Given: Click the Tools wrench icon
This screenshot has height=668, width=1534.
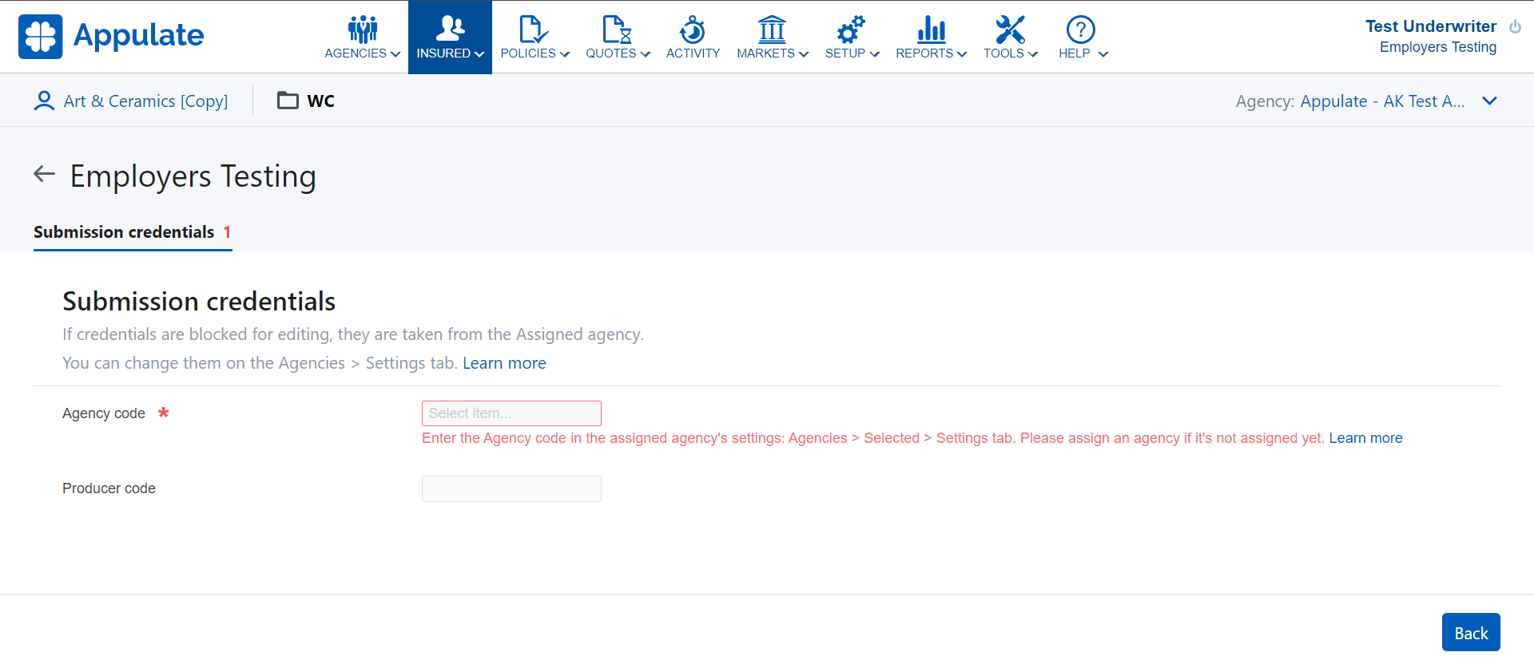Looking at the screenshot, I should [x=1010, y=30].
